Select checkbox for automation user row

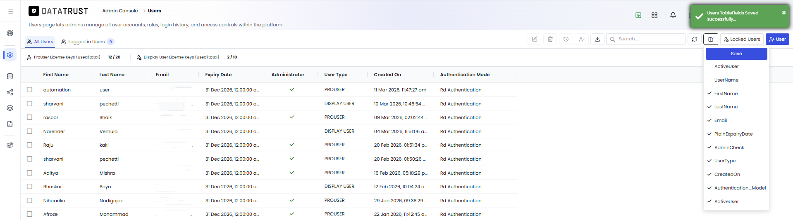click(x=29, y=89)
